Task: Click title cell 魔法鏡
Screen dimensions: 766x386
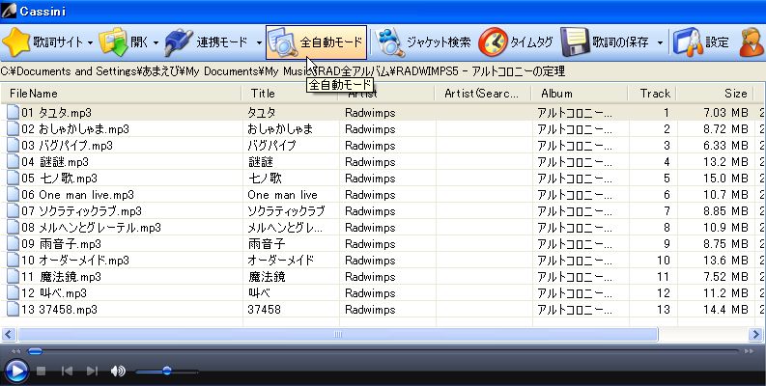Action: (267, 277)
